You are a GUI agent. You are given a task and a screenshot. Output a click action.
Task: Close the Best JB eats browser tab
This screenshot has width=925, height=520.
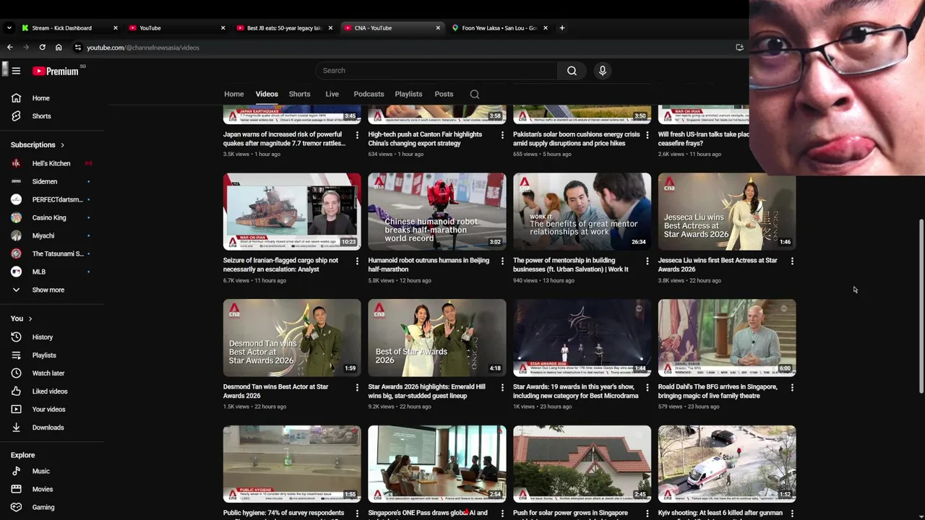(x=330, y=28)
